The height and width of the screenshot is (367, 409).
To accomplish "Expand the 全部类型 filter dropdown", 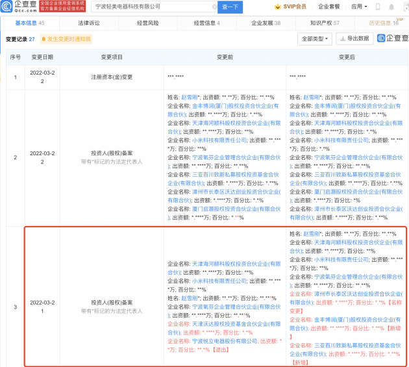I will click(x=315, y=39).
